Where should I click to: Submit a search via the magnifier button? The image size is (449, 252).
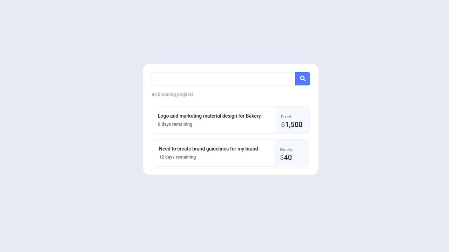pos(302,78)
